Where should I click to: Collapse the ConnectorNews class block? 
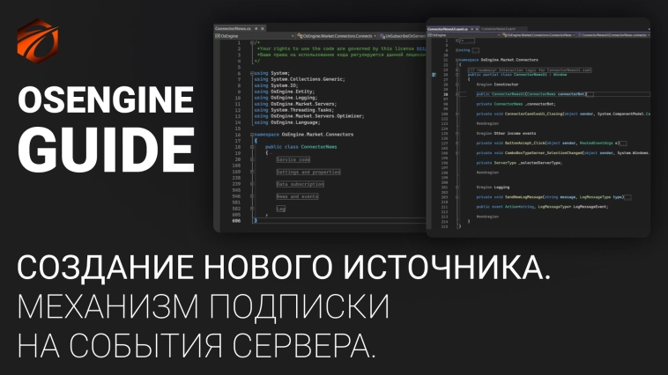252,147
